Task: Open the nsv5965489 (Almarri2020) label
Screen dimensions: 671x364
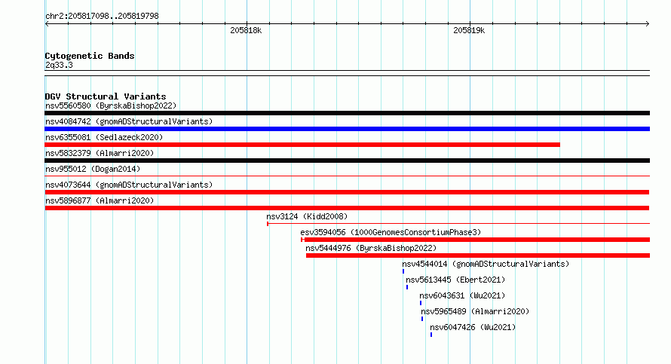Action: pyautogui.click(x=475, y=311)
